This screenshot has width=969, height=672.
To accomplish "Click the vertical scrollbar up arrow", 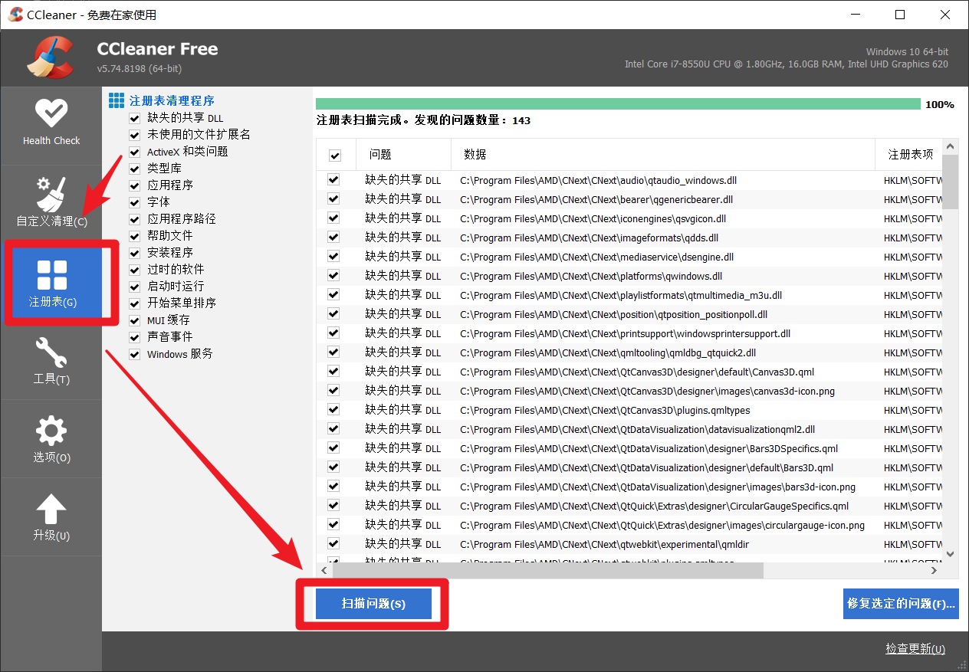I will coord(951,146).
